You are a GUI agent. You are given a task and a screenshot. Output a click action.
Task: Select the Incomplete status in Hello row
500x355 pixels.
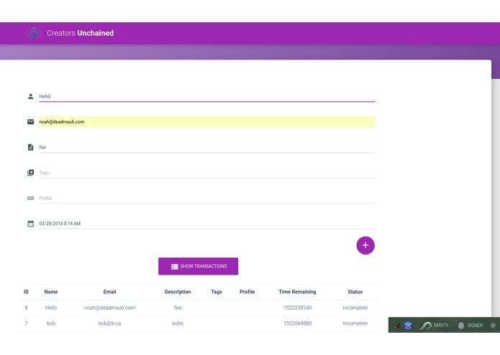tap(355, 308)
